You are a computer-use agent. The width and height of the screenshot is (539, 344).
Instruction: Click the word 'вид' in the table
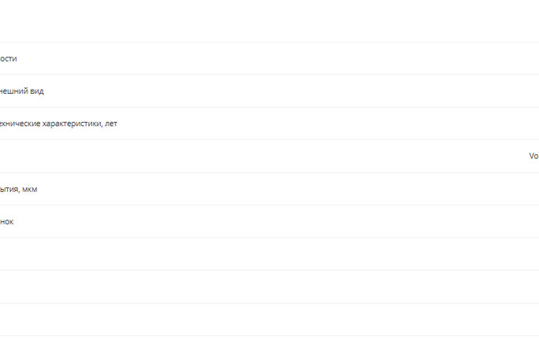36,91
